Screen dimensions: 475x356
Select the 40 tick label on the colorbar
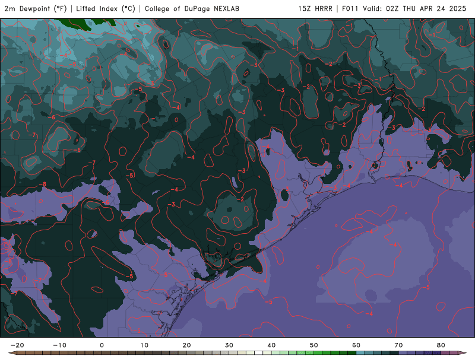271,345
